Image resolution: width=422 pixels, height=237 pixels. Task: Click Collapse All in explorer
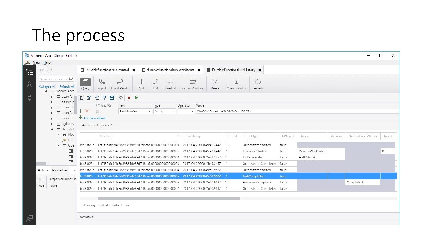click(x=47, y=86)
